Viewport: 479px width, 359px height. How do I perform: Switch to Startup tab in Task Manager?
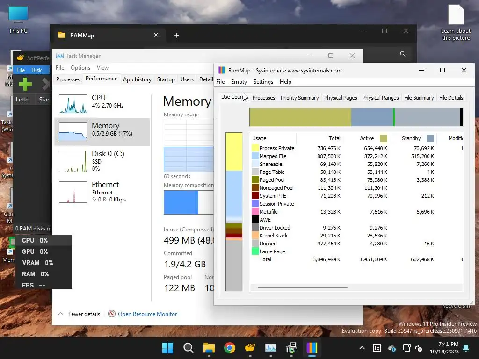coord(166,79)
